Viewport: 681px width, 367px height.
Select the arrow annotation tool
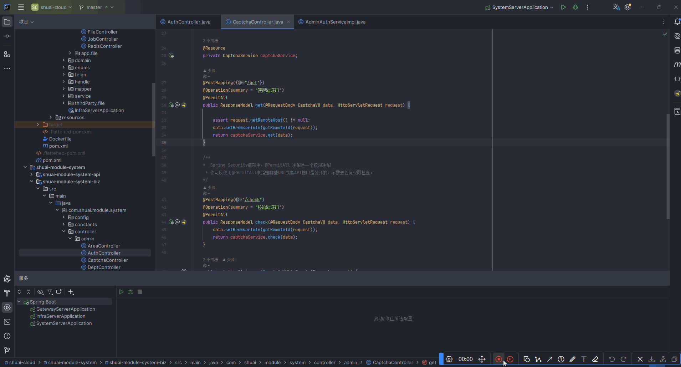coord(549,359)
